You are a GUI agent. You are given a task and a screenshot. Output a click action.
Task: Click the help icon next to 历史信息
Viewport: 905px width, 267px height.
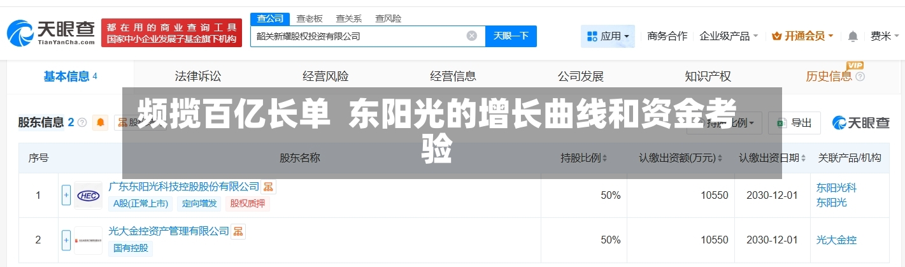coord(860,77)
